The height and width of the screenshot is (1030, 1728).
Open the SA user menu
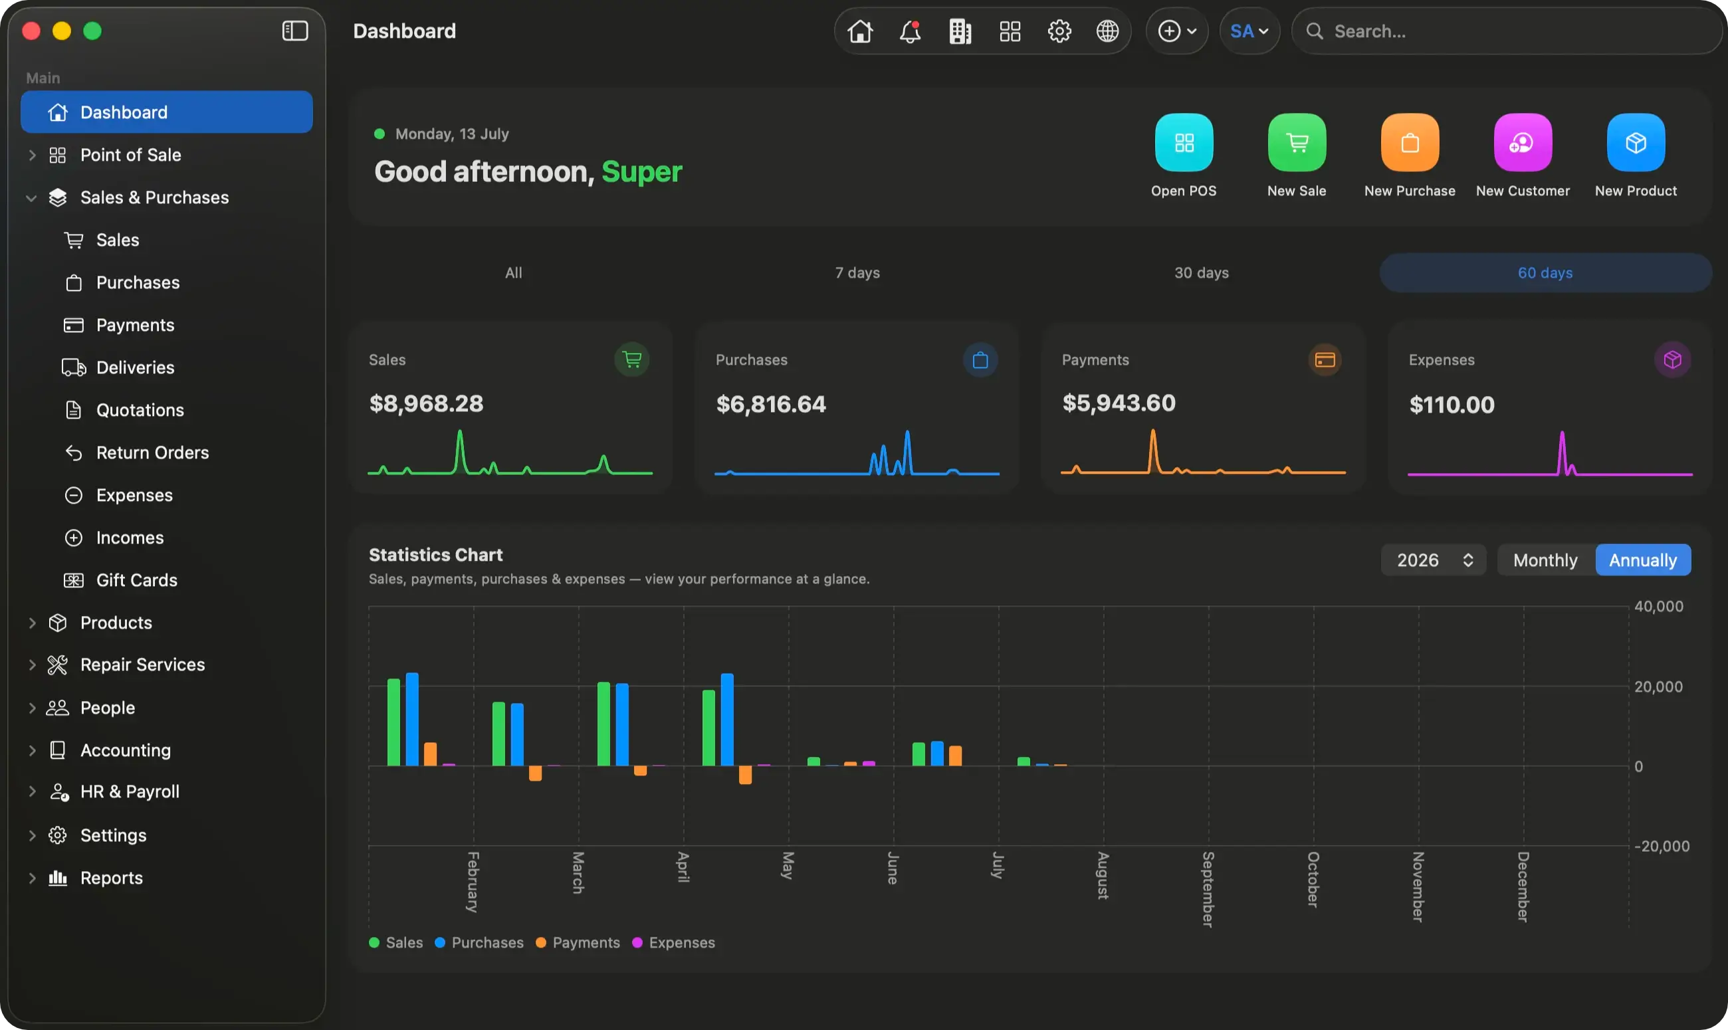tap(1249, 31)
